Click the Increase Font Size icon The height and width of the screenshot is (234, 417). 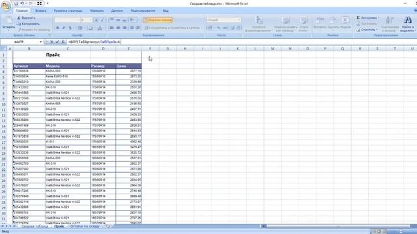click(96, 20)
